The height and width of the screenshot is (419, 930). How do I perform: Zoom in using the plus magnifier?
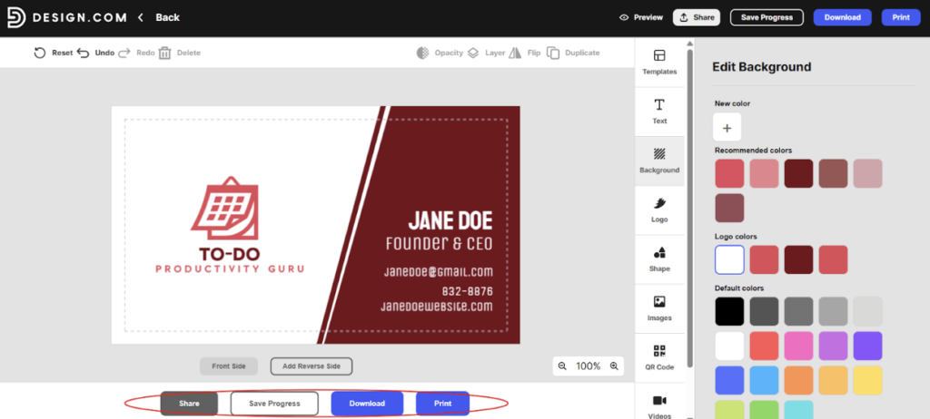614,366
